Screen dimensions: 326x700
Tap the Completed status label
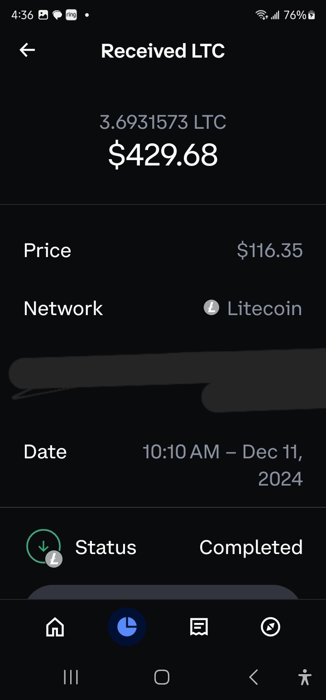[x=251, y=547]
